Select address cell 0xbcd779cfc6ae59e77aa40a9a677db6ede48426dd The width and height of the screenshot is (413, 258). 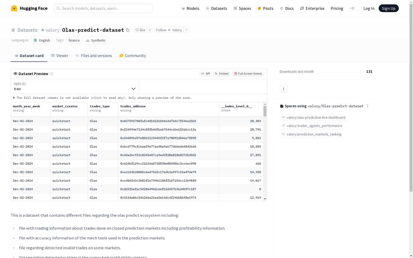[x=169, y=147]
